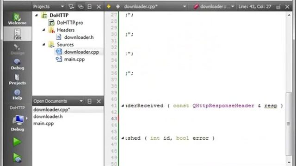Open downloader.h in project tree
296x166 pixels.
point(79,37)
